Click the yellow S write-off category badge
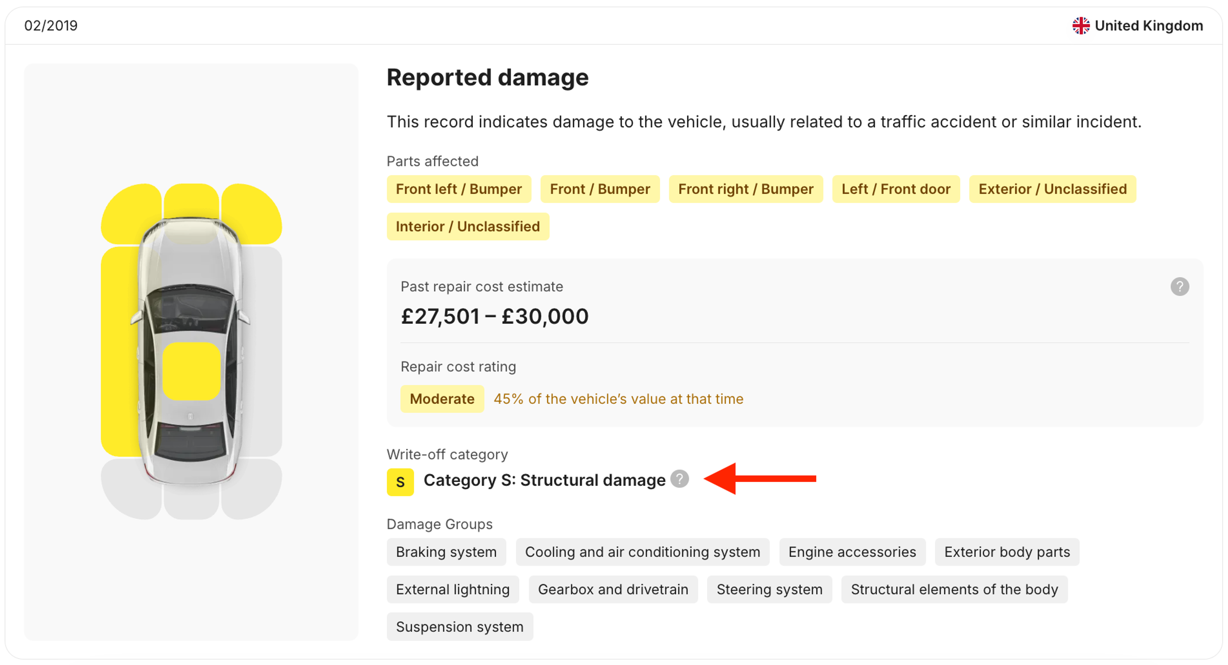Viewport: 1228px width, 665px height. pos(400,482)
